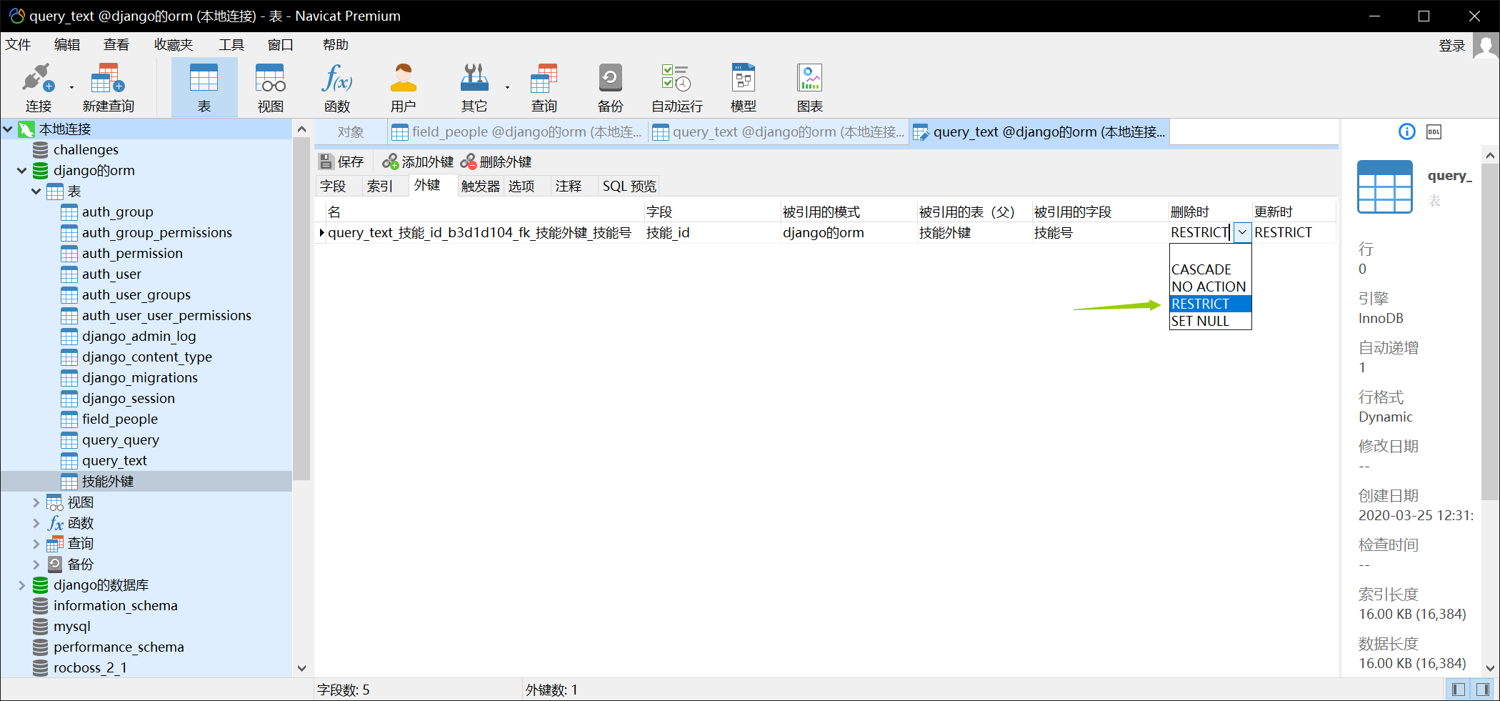Screen dimensions: 1500x701
Task: Switch to the 对象 tab
Action: pyautogui.click(x=351, y=132)
